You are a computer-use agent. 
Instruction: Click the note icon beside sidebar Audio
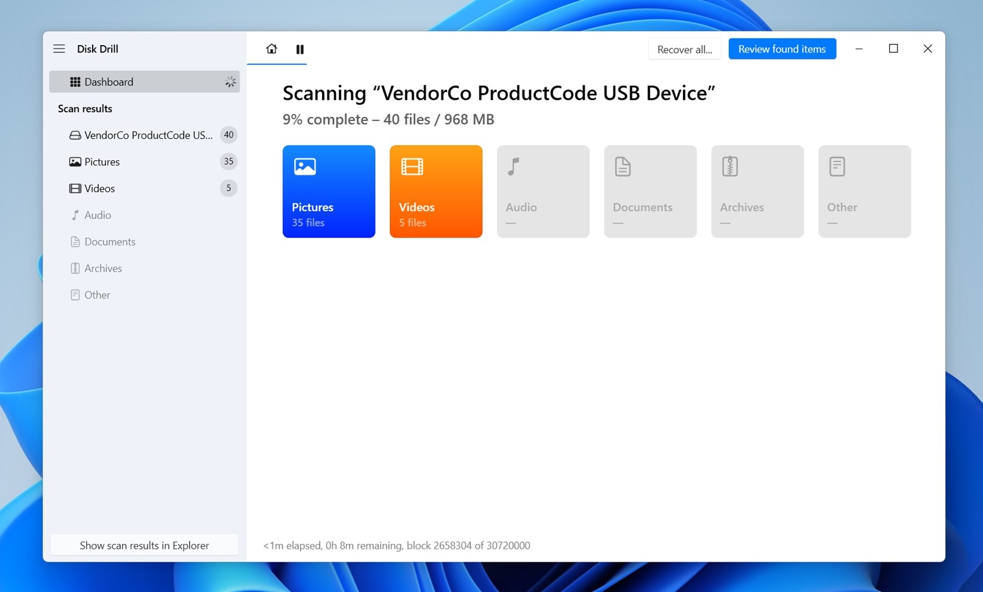point(75,215)
